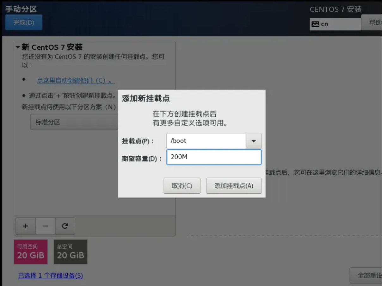Click the minus icon to remove mount point

[45, 226]
